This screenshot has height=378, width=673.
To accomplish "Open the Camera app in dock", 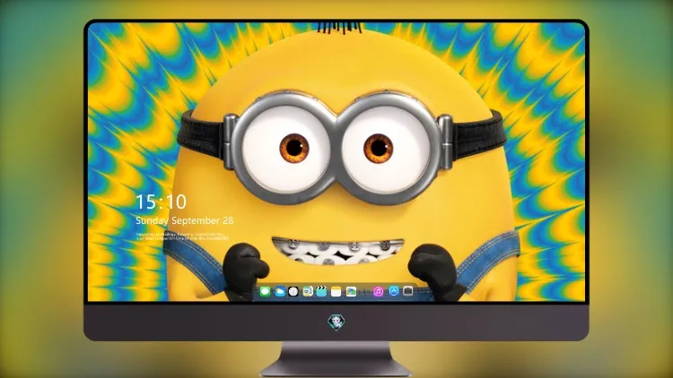I will click(407, 291).
